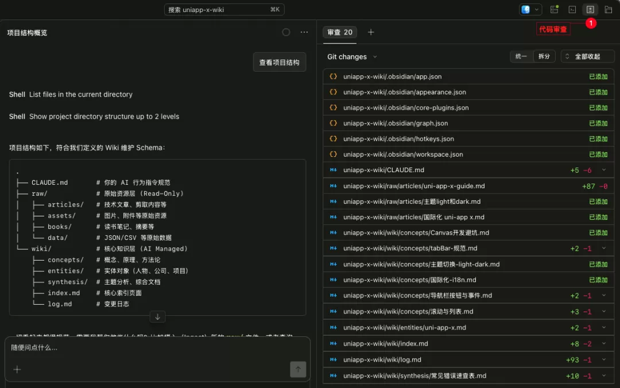Open .obsidian/app.json file row
This screenshot has width=620, height=388.
click(x=468, y=77)
